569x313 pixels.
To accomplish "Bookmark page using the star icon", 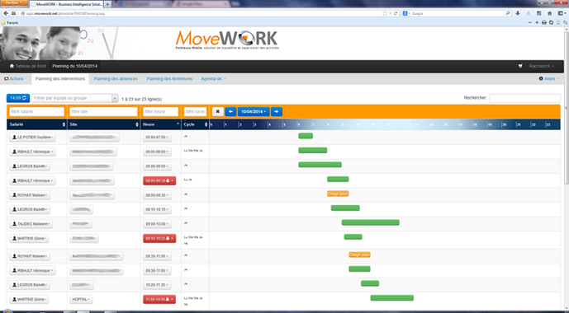I will coord(385,13).
